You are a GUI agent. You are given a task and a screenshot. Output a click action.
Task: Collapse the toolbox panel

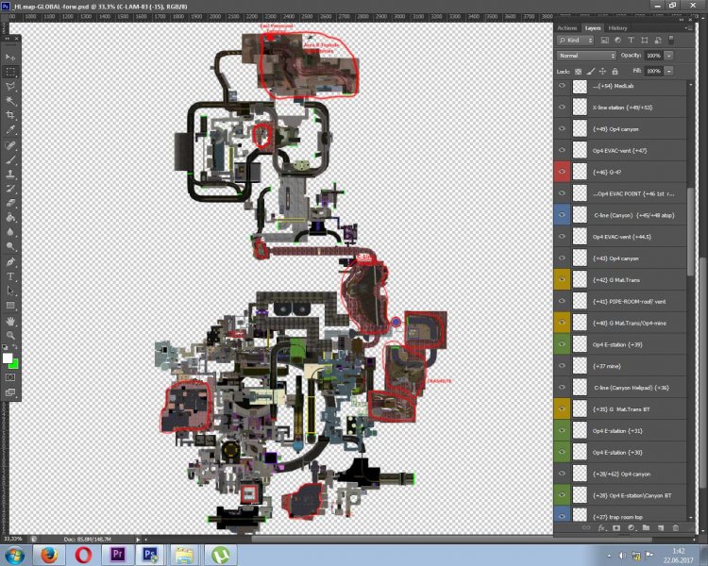pos(7,39)
